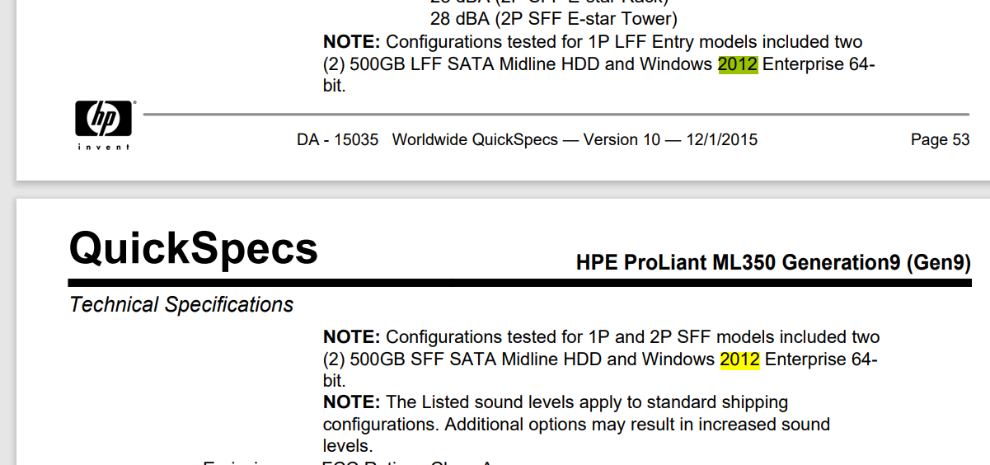Click the HP invent logo
Viewport: 990px width, 465px height.
tap(104, 124)
